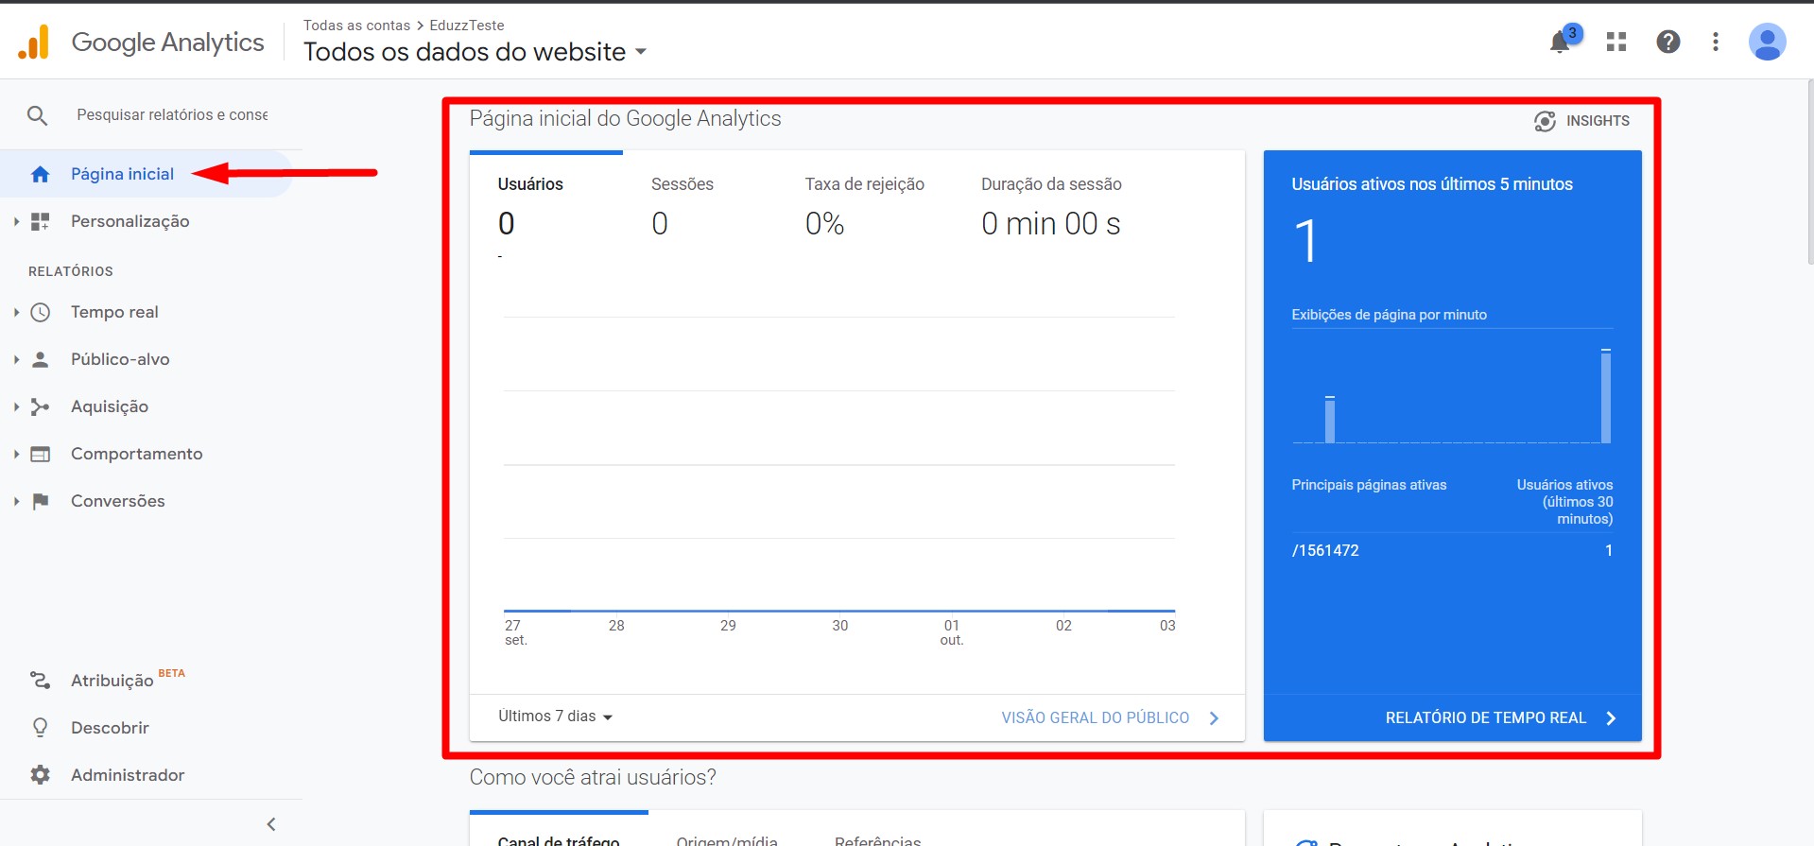
Task: Click the /1561472 active page row
Action: pos(1452,550)
